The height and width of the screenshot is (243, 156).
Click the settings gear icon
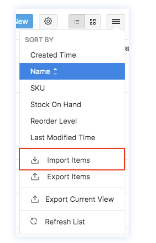[48, 21]
